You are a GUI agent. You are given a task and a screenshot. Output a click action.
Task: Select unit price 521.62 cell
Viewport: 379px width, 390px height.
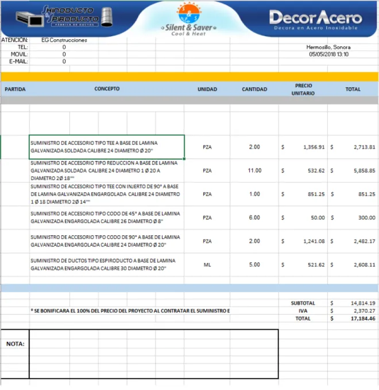pos(303,265)
